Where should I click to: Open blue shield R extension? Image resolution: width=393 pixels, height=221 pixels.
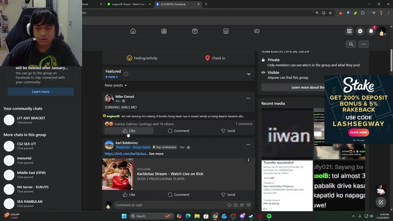coord(348,13)
